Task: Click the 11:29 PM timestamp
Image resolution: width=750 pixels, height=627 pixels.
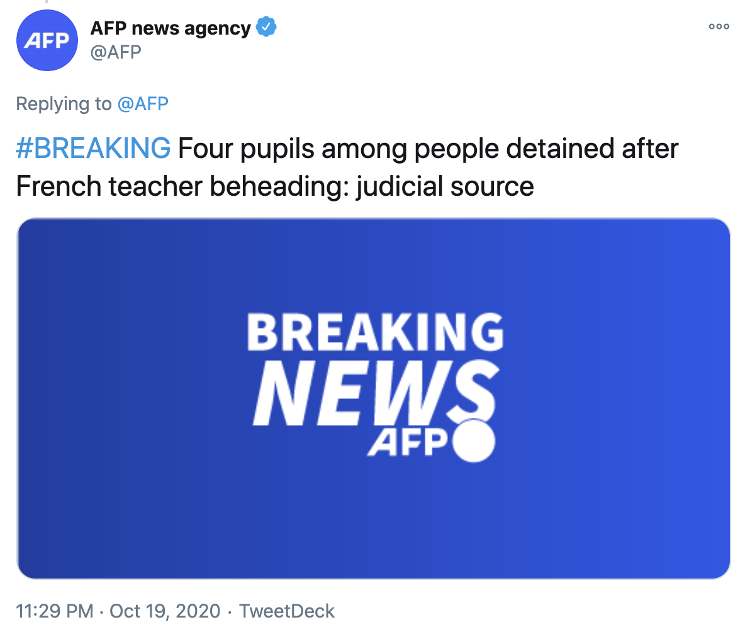Action: 54,611
